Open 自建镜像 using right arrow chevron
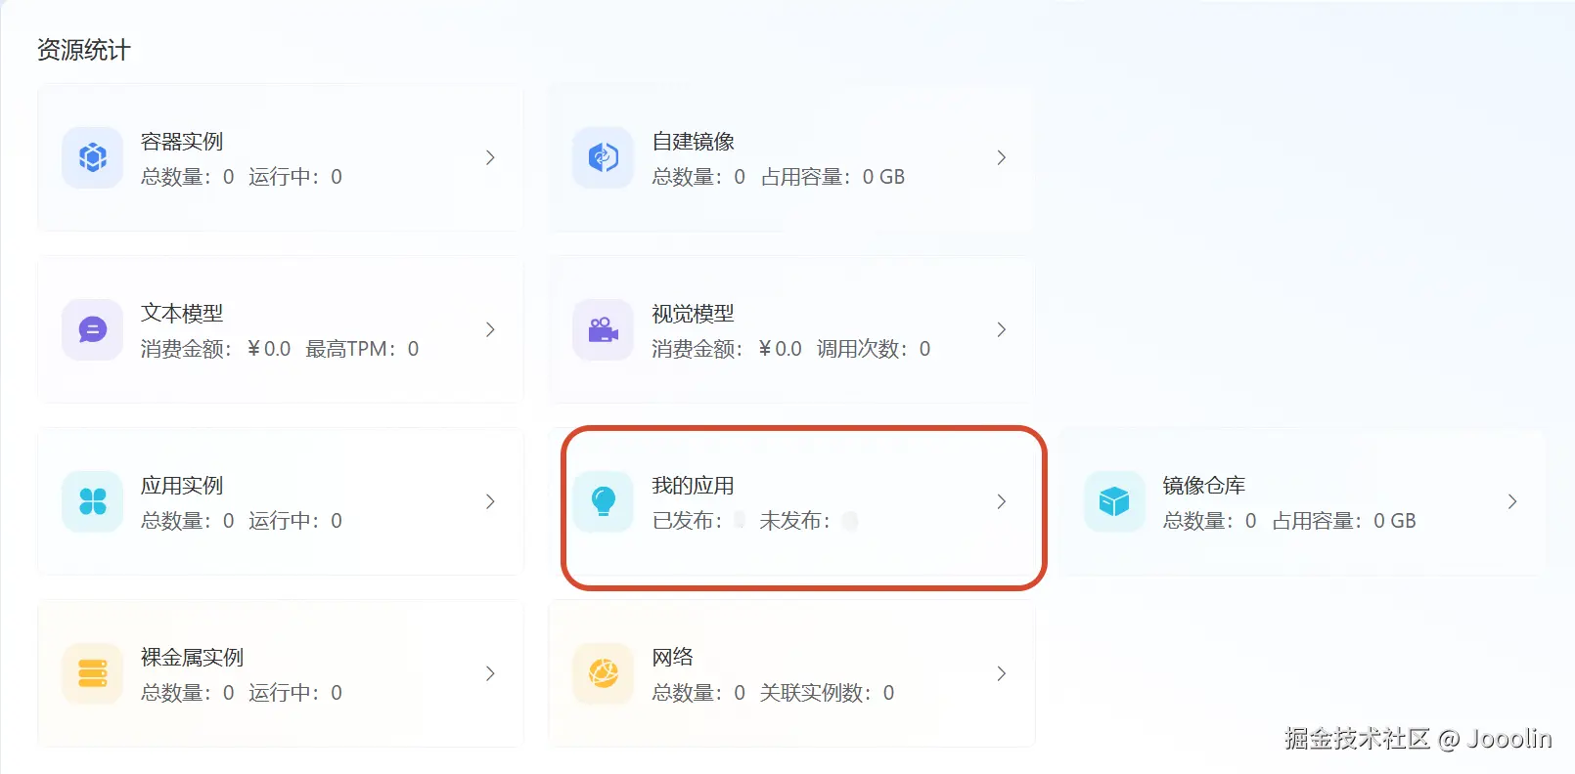The height and width of the screenshot is (774, 1575). 1001,157
